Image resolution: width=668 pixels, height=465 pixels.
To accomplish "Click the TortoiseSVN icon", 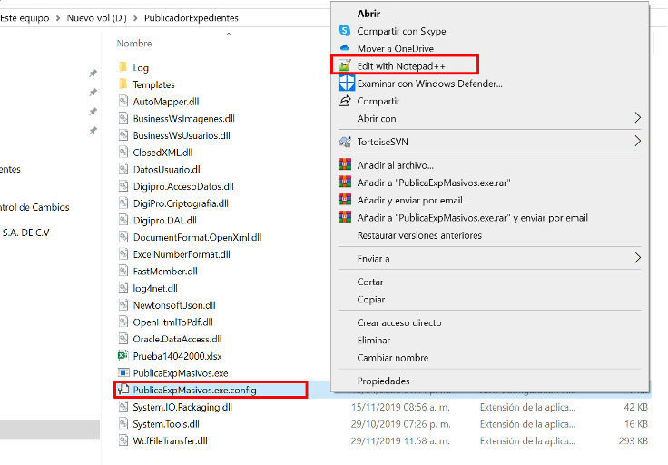I will (x=345, y=142).
